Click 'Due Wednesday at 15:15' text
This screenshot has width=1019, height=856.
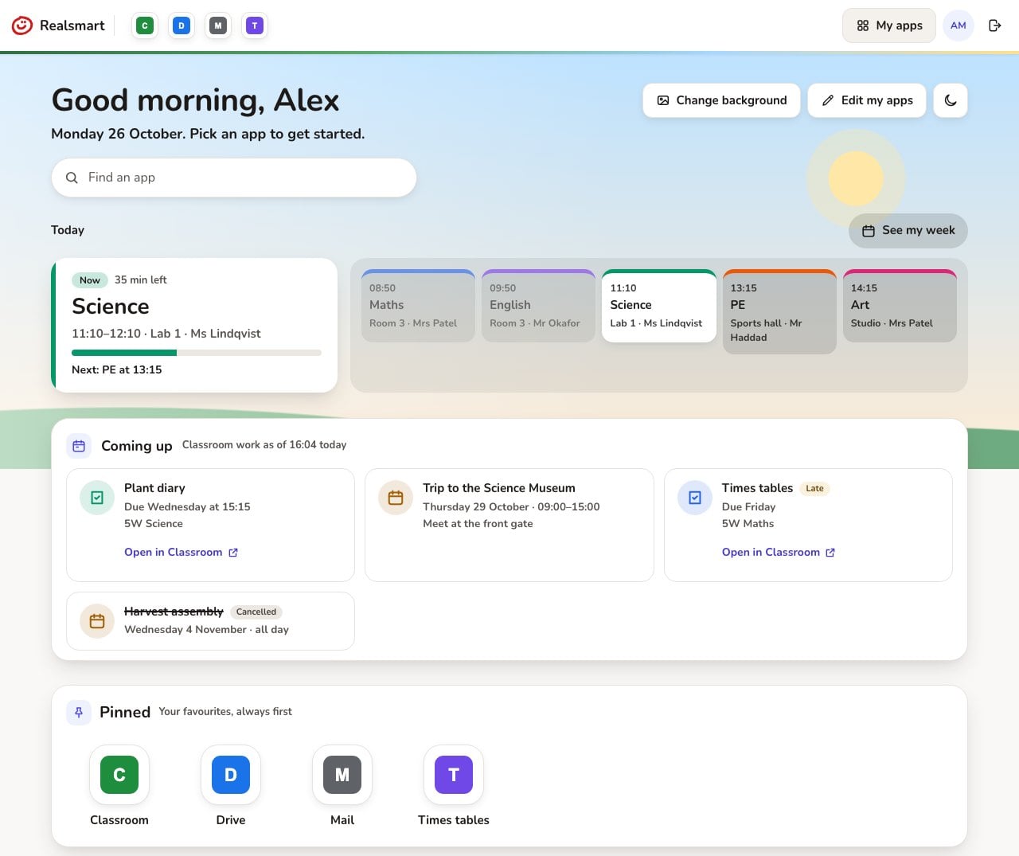pyautogui.click(x=187, y=506)
